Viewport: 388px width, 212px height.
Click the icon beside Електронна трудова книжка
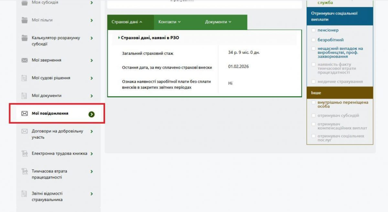click(24, 154)
